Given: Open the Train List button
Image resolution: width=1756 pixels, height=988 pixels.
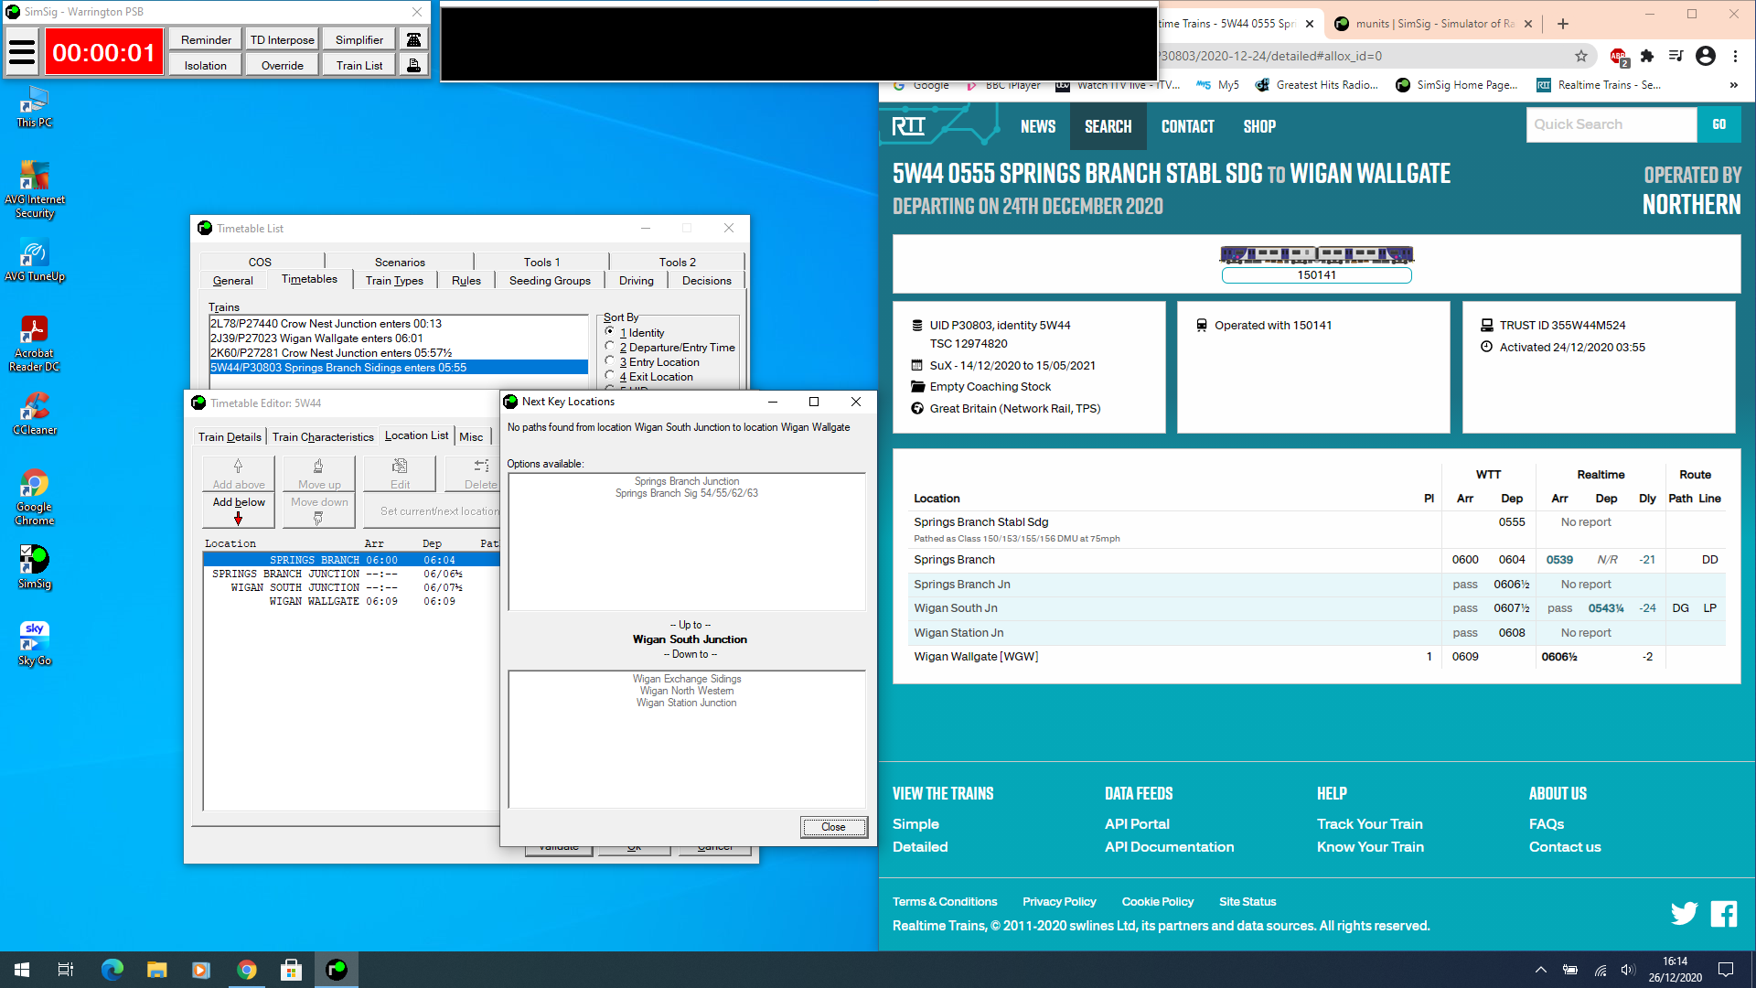Looking at the screenshot, I should [x=359, y=65].
